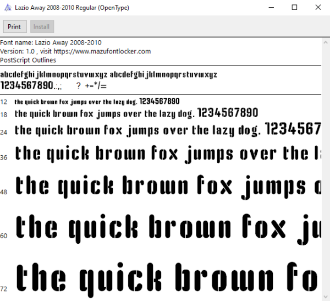Click the 72-point sample text

coord(167,278)
